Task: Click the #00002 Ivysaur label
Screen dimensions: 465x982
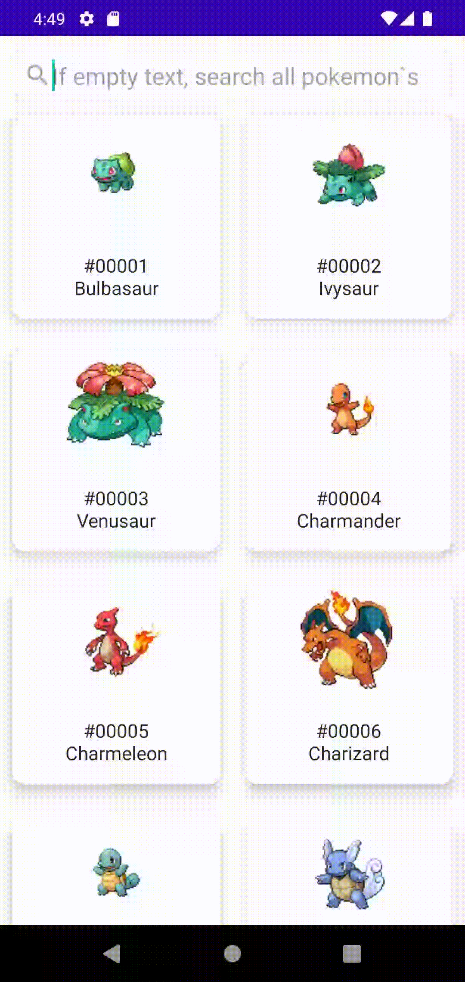Action: pos(349,277)
